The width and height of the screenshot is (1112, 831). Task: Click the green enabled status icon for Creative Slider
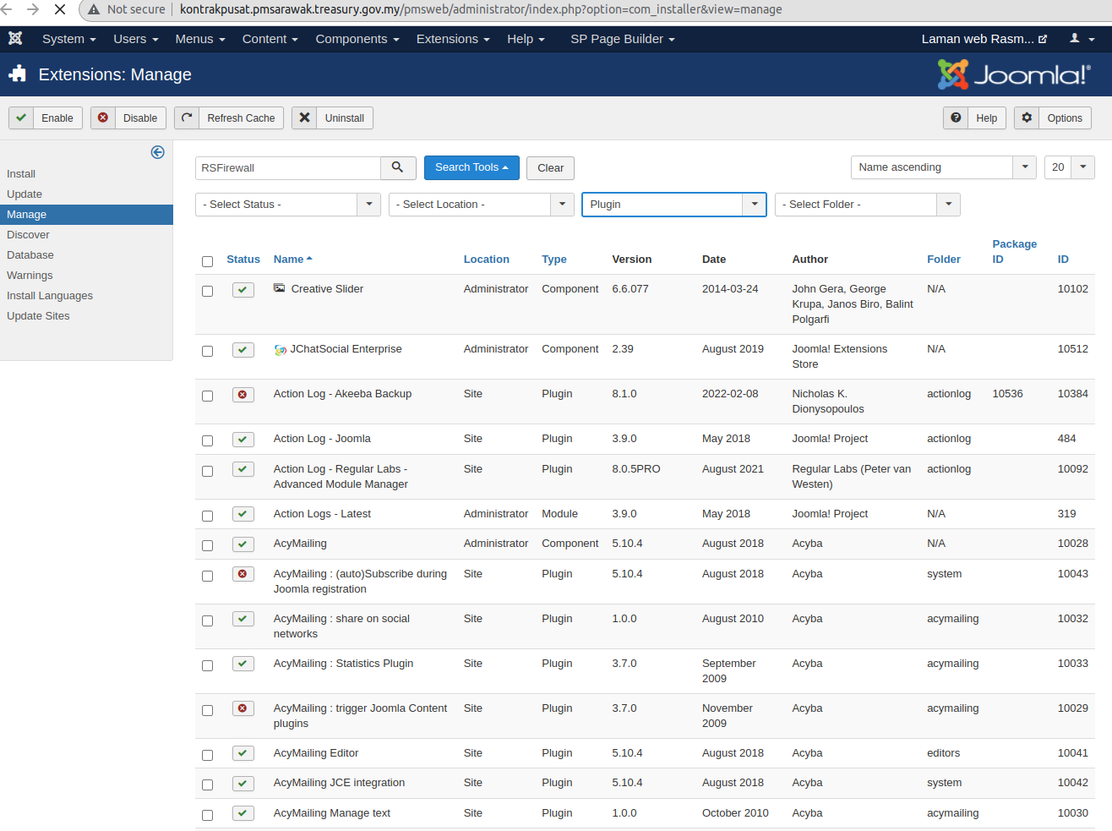click(243, 290)
